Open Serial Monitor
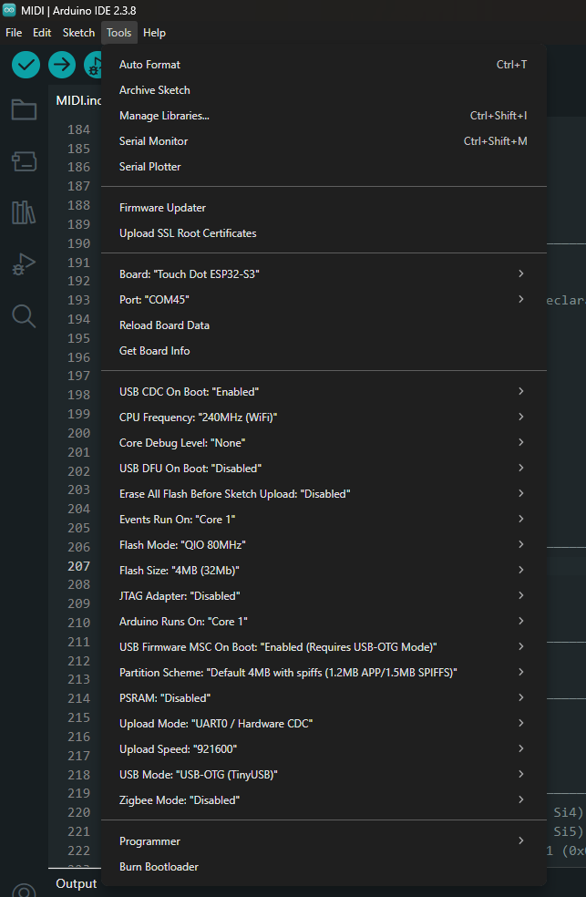Viewport: 586px width, 897px height. [324, 141]
